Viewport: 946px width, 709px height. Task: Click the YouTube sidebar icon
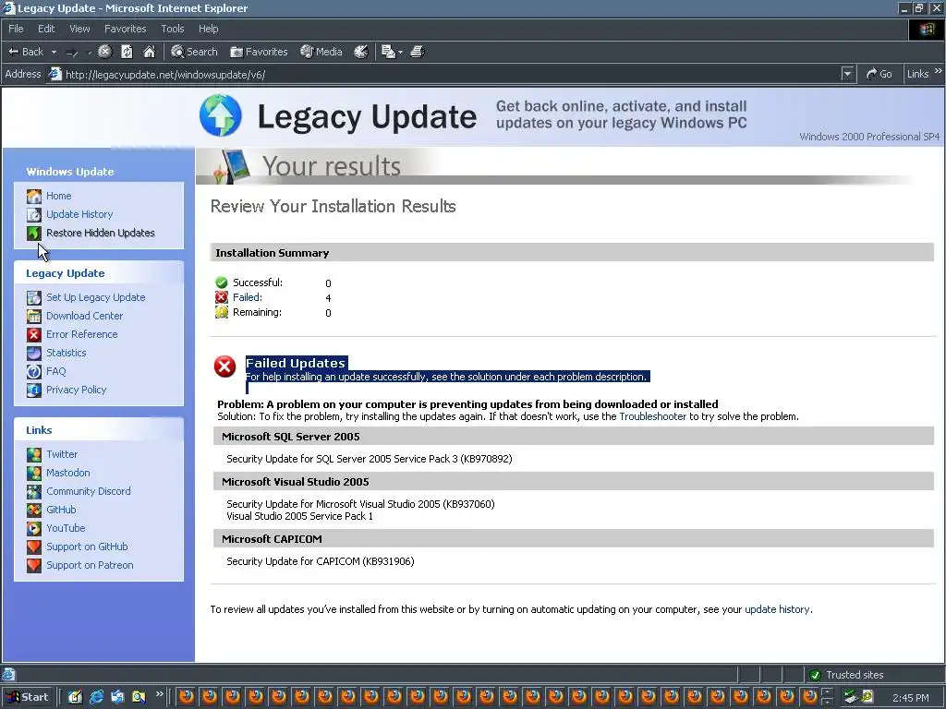34,528
